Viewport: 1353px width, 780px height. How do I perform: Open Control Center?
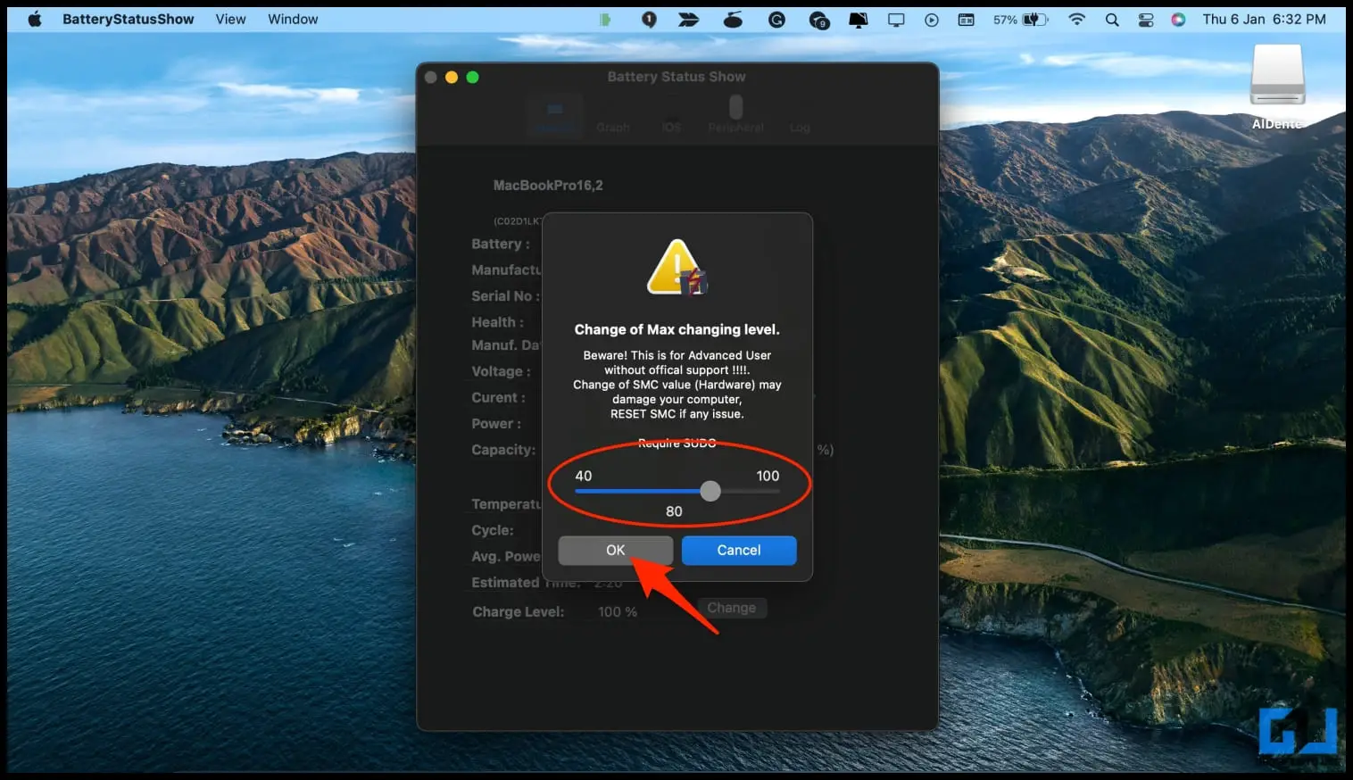pyautogui.click(x=1146, y=20)
